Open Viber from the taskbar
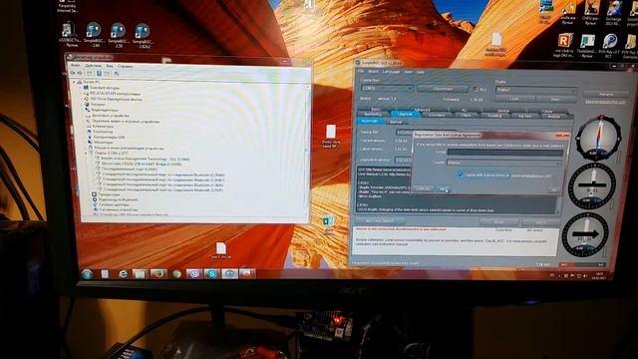 pyautogui.click(x=194, y=274)
